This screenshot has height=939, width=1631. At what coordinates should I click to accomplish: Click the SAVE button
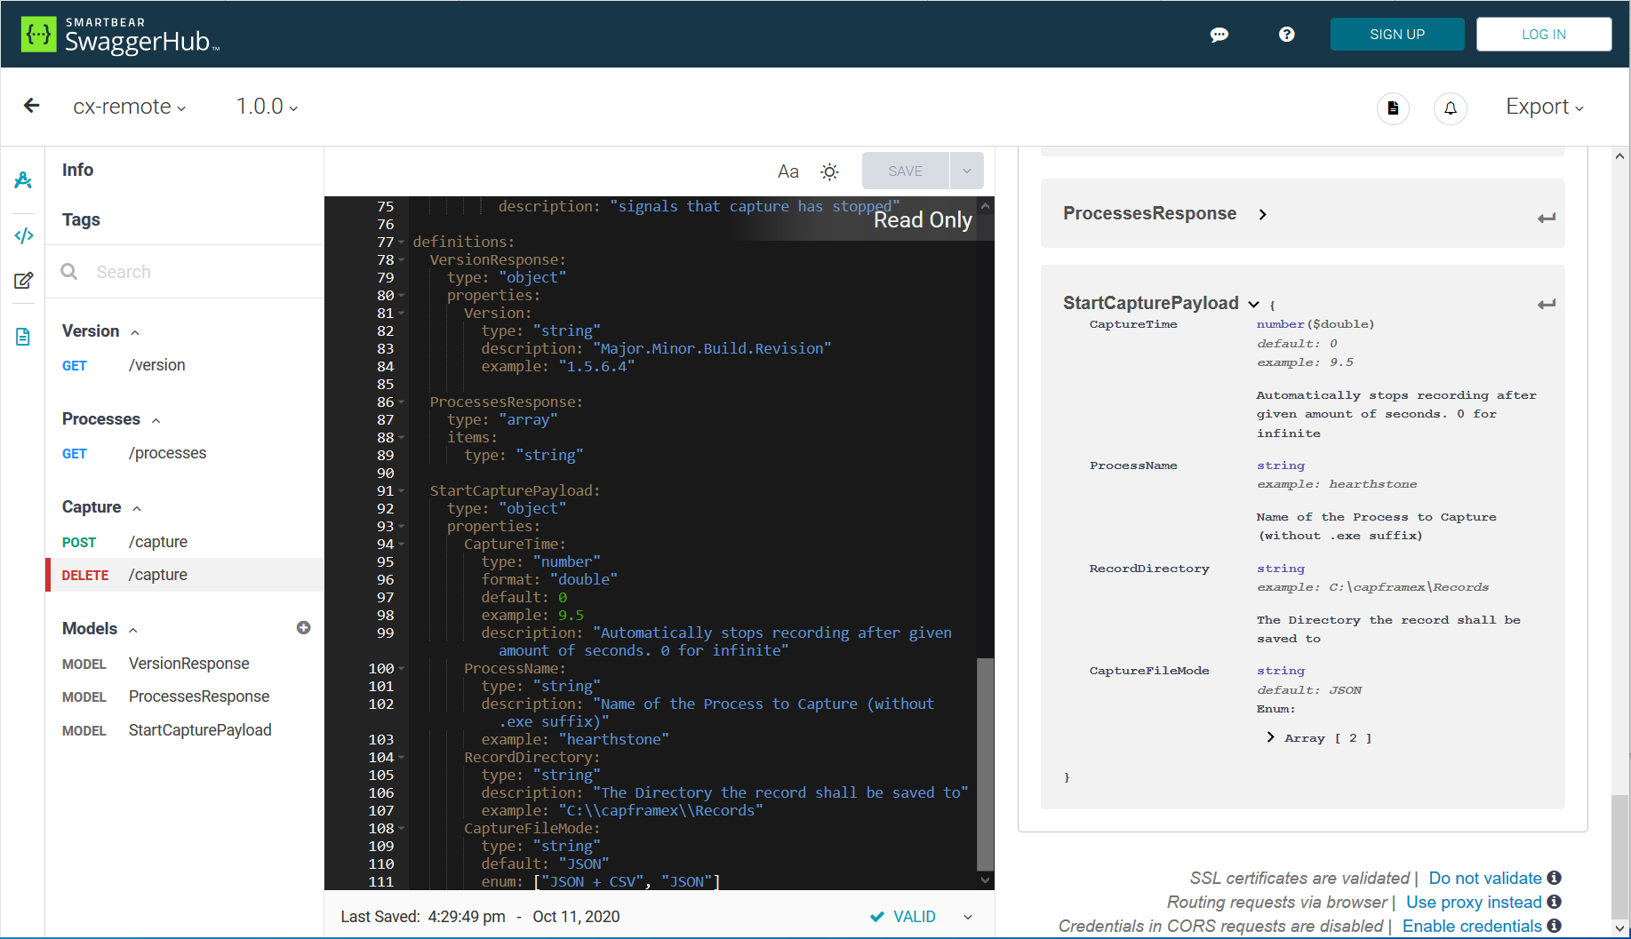[x=905, y=171]
